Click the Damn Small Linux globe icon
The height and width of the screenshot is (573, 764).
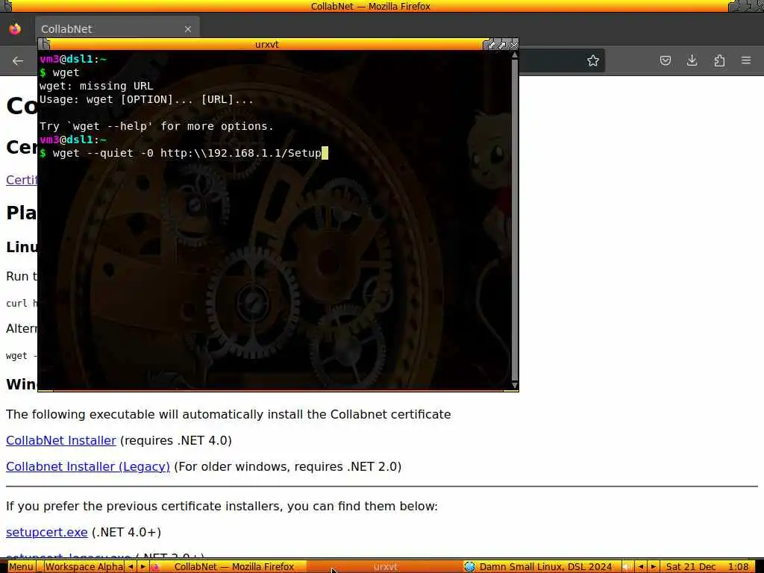click(469, 567)
